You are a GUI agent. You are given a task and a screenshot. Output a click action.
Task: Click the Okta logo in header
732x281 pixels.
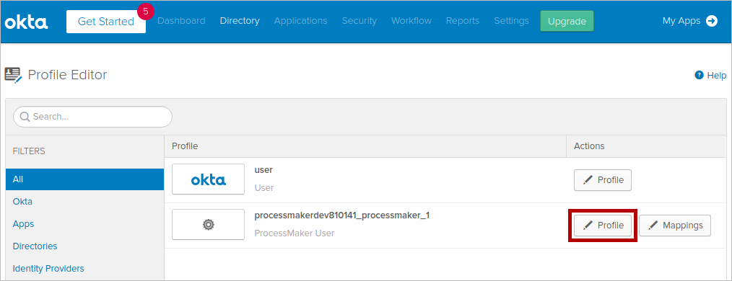(x=26, y=22)
